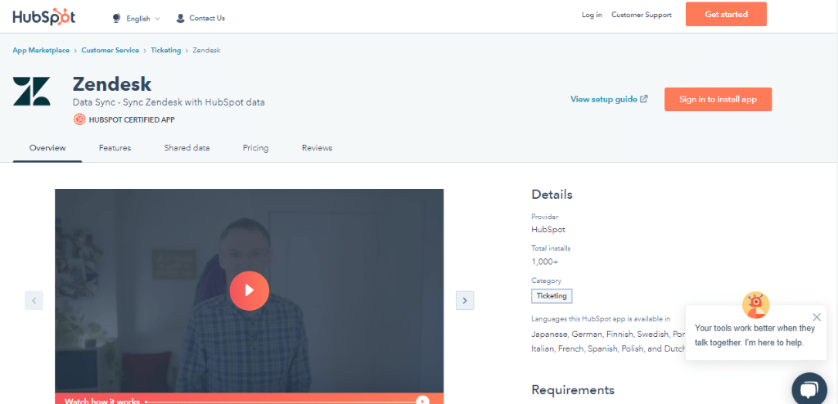Advance to next carousel slide
838x404 pixels.
tap(465, 300)
